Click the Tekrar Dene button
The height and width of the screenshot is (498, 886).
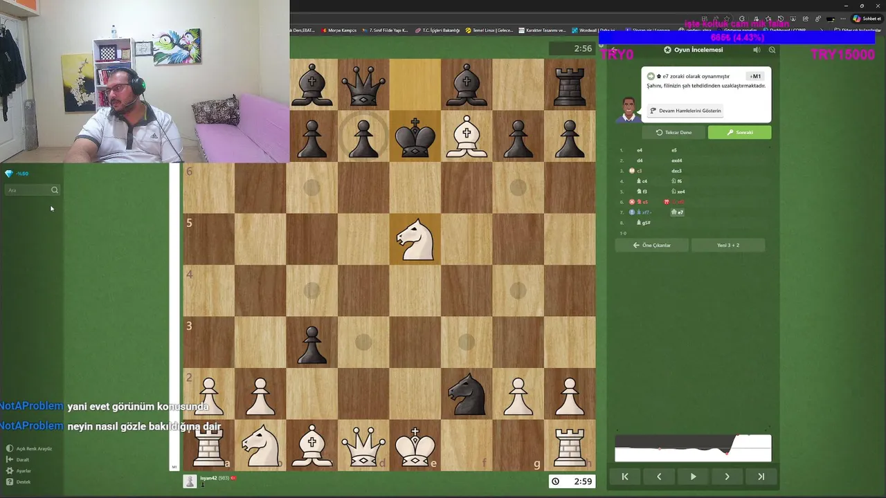click(x=673, y=132)
